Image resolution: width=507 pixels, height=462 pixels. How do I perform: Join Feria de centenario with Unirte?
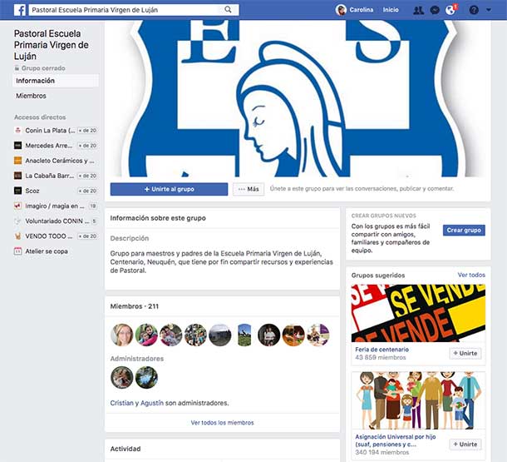[x=465, y=353]
